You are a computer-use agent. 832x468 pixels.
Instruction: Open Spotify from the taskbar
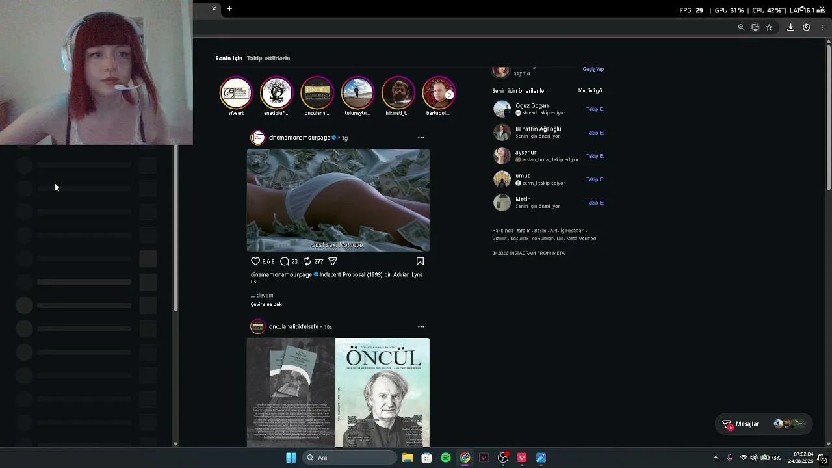[x=446, y=458]
